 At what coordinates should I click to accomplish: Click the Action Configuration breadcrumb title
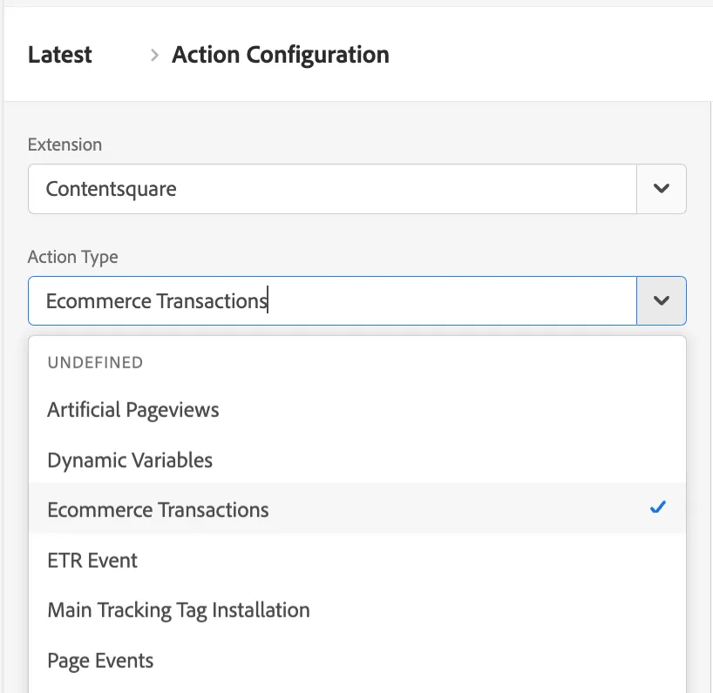(x=281, y=55)
